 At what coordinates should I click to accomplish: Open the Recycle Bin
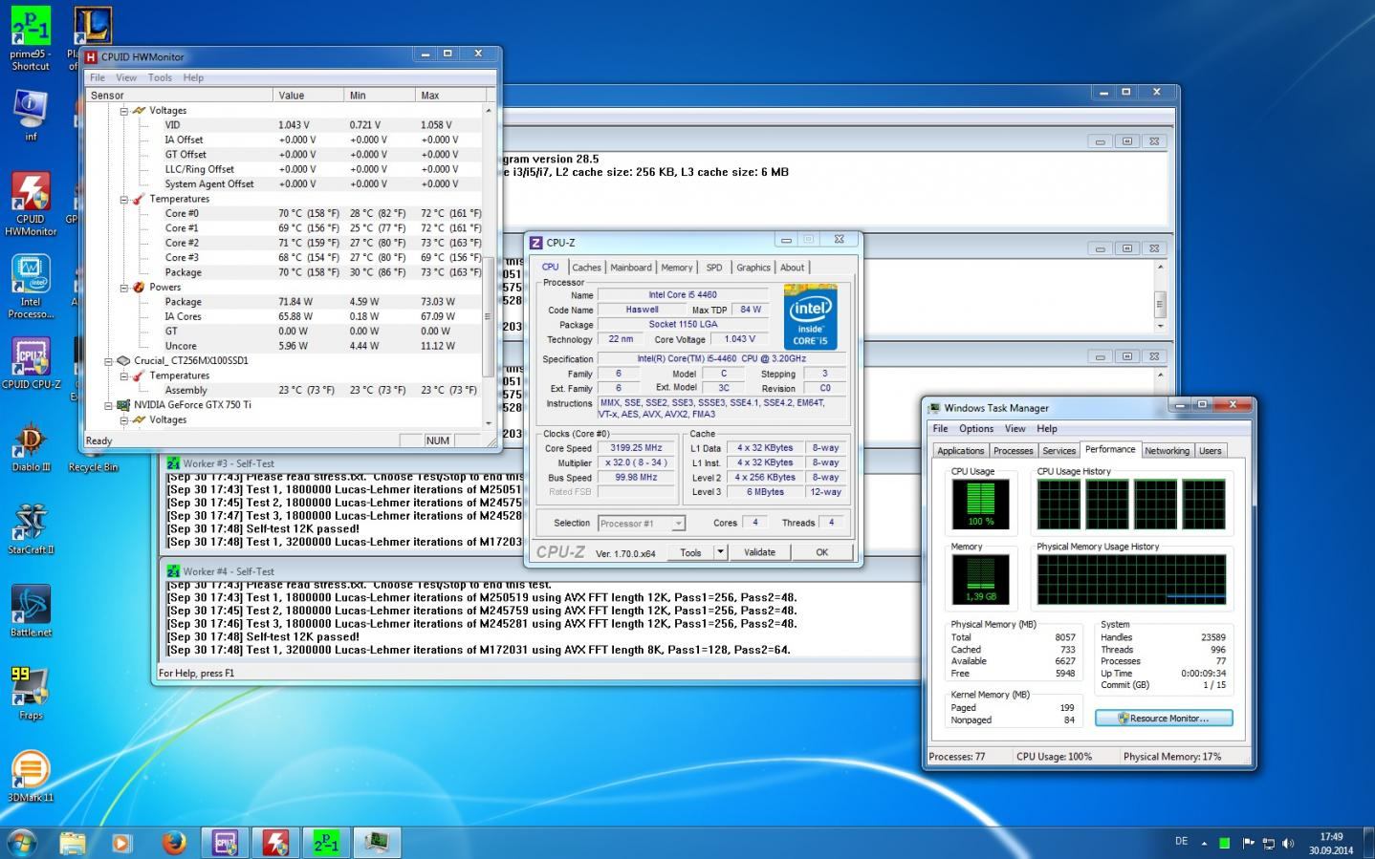93,467
